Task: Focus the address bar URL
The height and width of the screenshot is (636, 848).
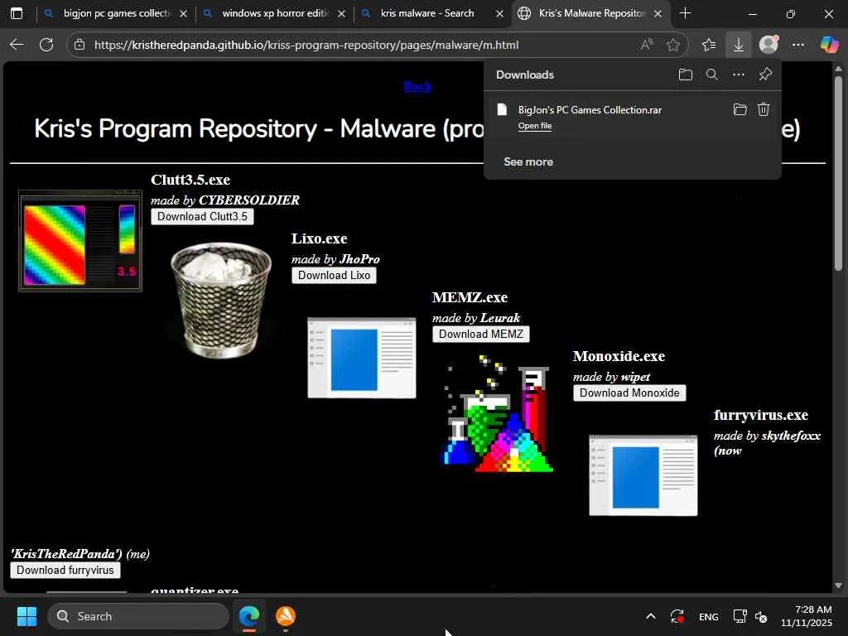Action: [306, 45]
